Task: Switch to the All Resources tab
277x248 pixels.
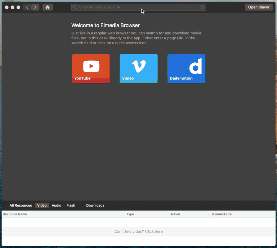Action: pyautogui.click(x=21, y=206)
